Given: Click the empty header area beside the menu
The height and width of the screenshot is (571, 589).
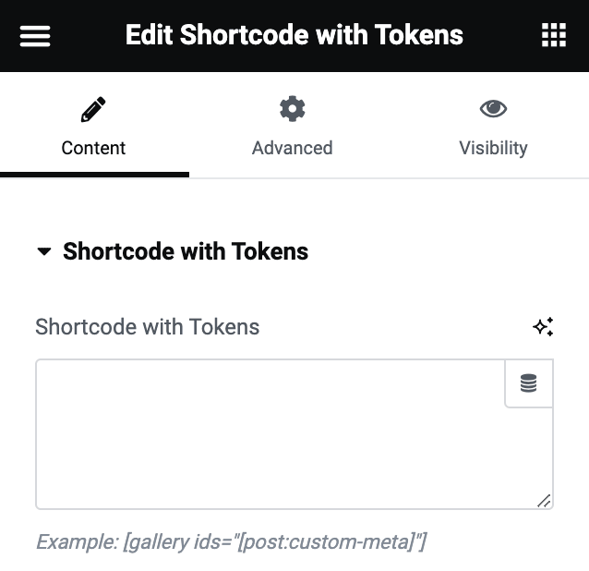Looking at the screenshot, I should 88,36.
